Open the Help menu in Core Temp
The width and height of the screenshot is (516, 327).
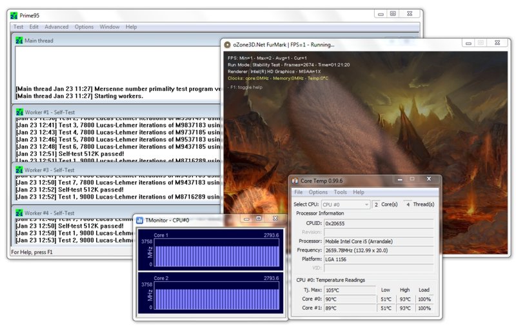point(359,192)
